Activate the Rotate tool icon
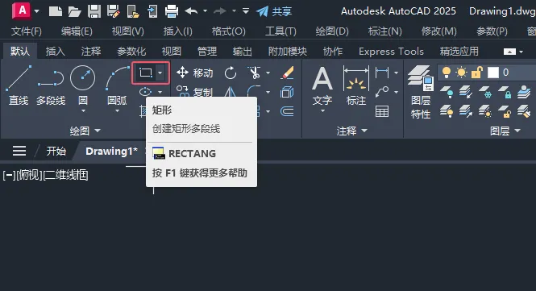Image resolution: width=536 pixels, height=291 pixels. pos(231,73)
